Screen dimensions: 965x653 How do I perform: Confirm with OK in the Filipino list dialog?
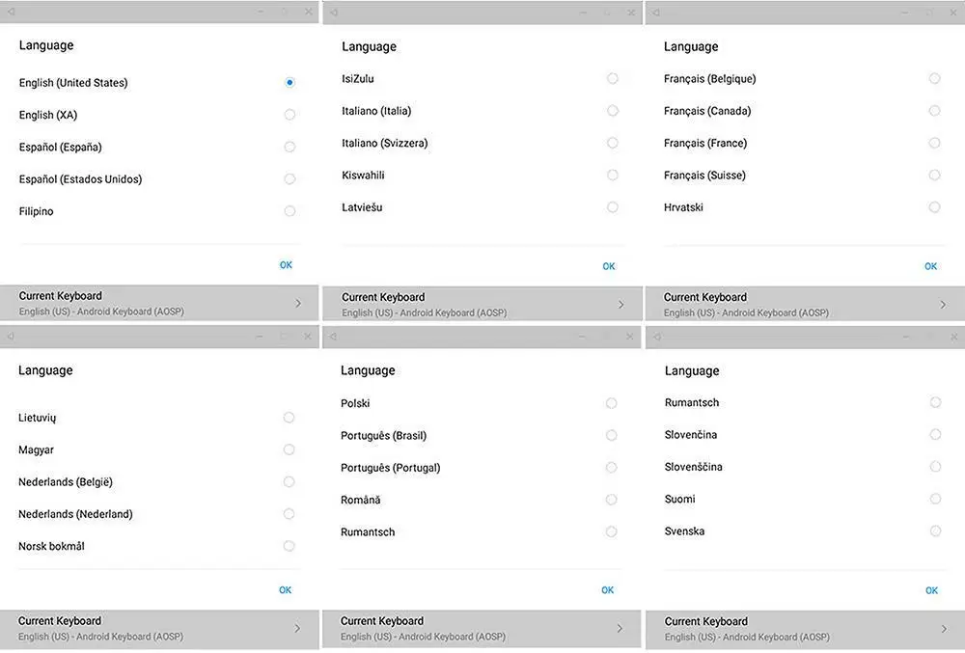(287, 265)
